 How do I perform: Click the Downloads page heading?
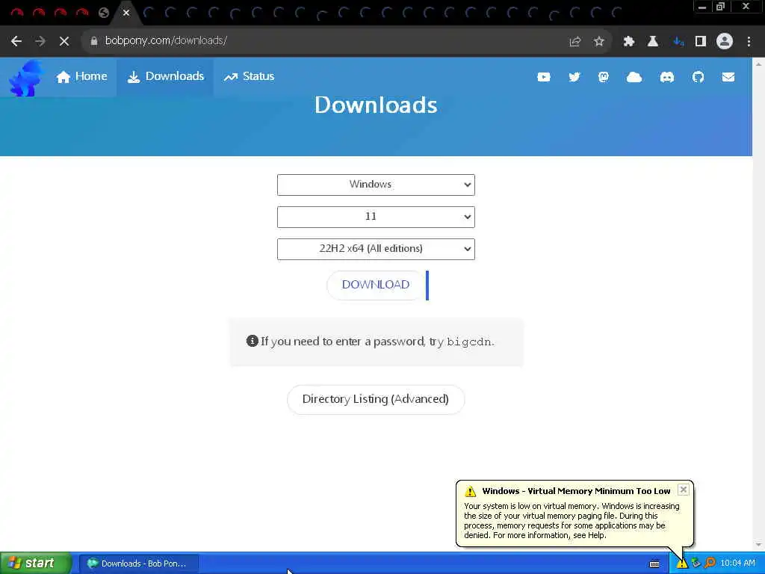(376, 105)
